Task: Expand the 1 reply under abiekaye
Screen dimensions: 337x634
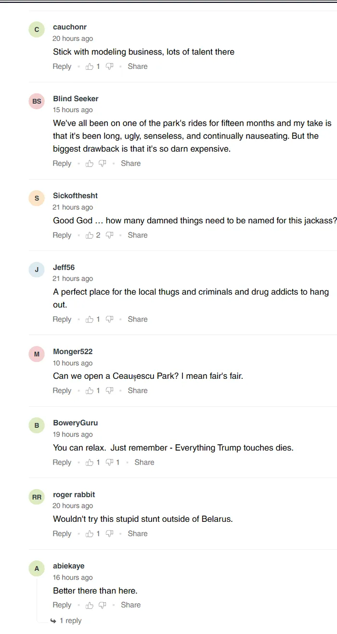Action: click(70, 621)
